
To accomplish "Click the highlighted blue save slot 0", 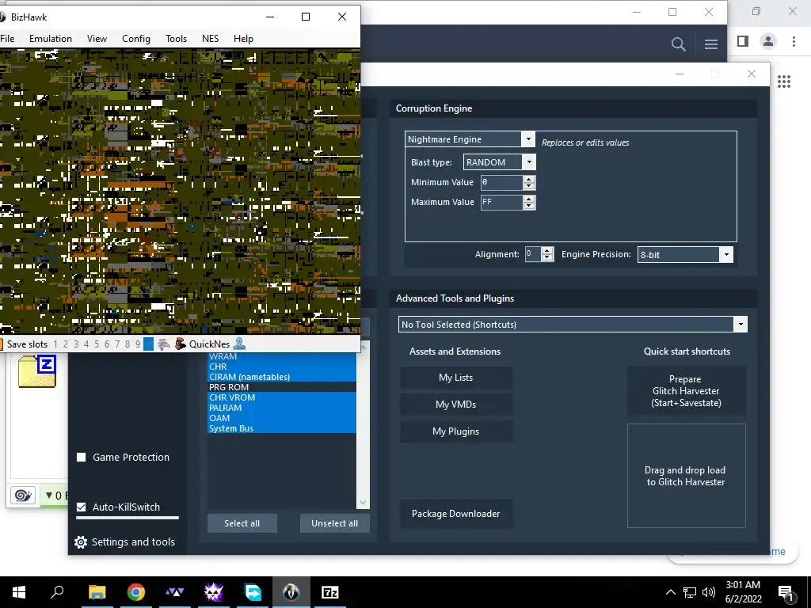I will tap(148, 344).
